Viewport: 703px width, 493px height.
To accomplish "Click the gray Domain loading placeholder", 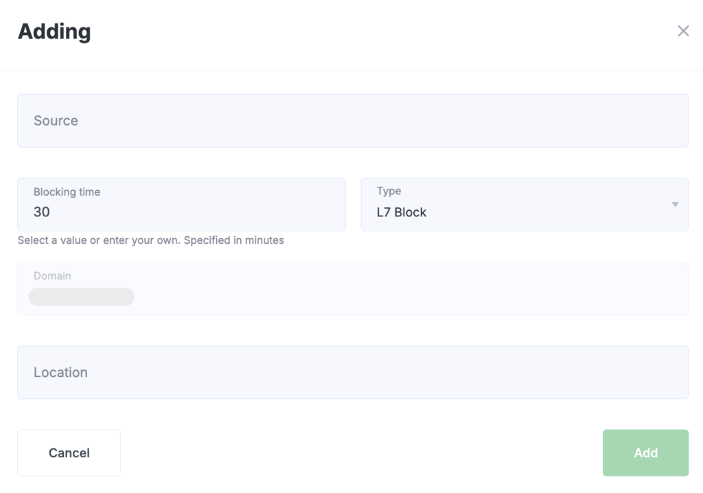I will [81, 297].
